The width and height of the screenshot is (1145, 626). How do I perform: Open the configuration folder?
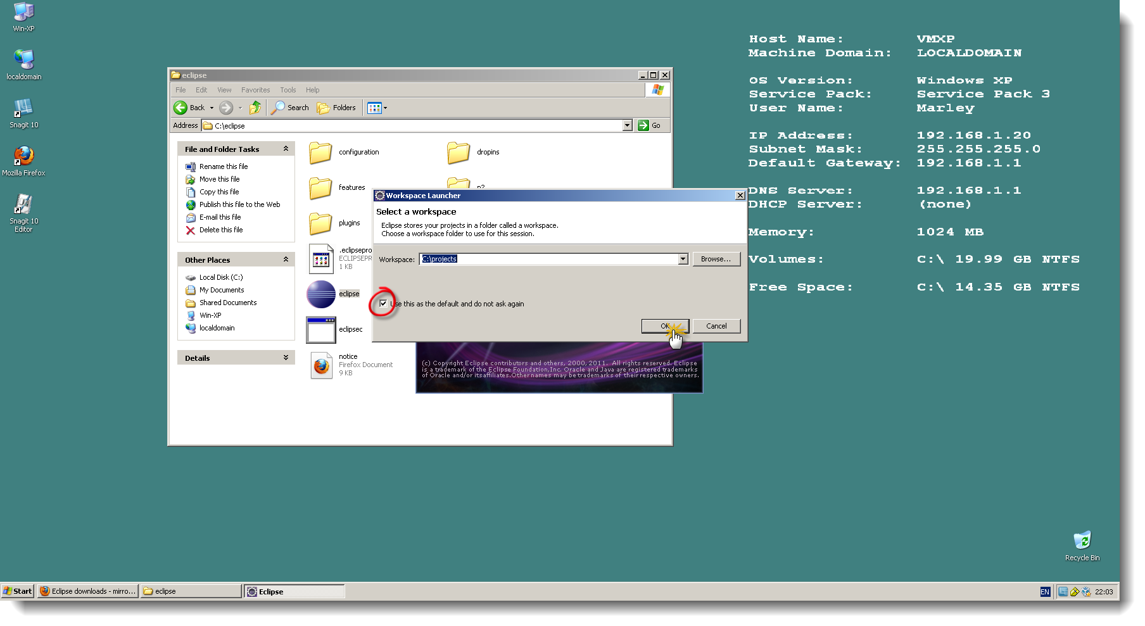[x=321, y=152]
